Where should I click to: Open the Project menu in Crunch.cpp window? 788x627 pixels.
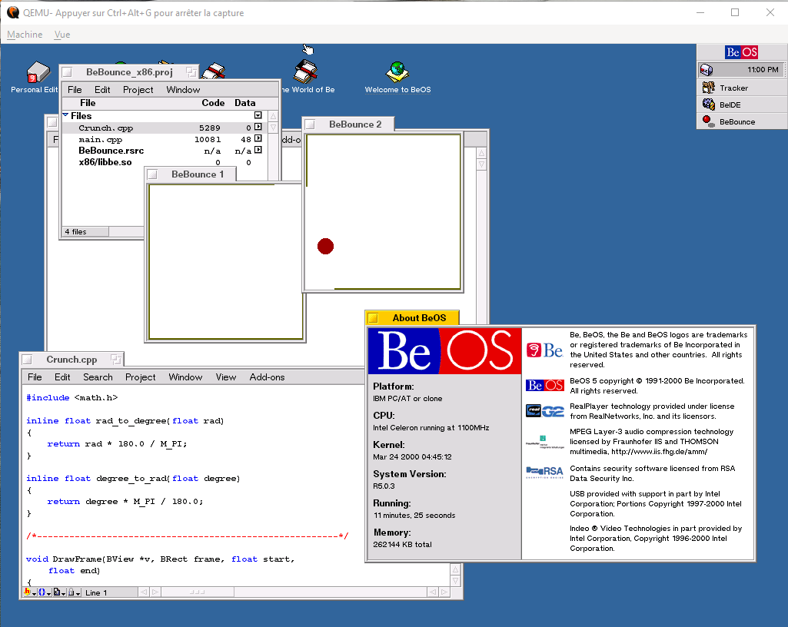pos(140,377)
